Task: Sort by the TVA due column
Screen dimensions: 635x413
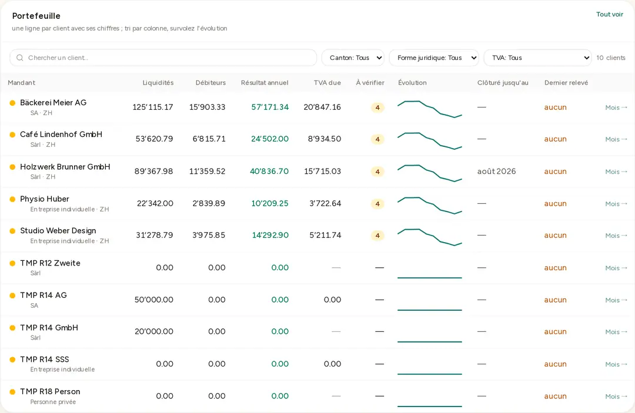Action: [327, 82]
